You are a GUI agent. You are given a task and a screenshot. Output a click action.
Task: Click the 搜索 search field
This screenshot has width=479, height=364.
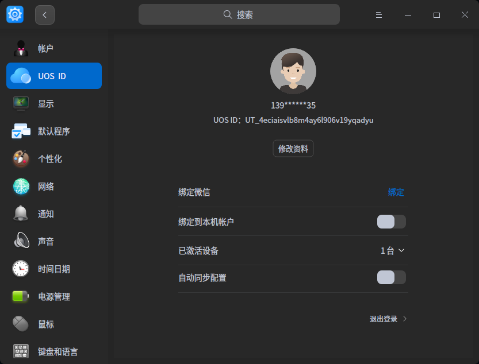coord(239,15)
